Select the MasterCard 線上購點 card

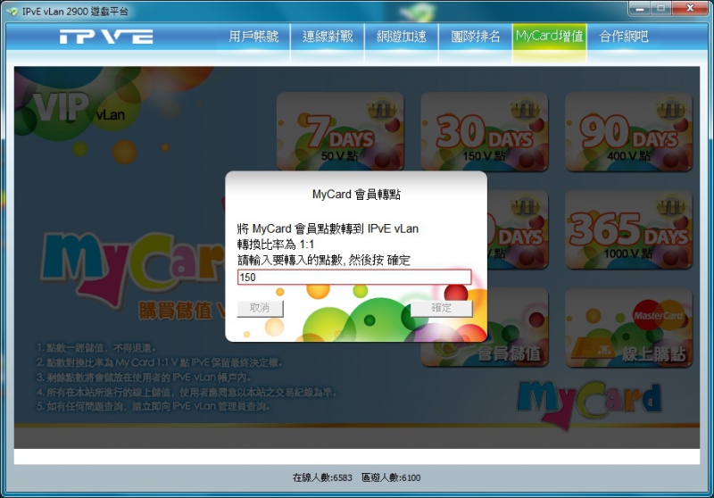click(628, 328)
